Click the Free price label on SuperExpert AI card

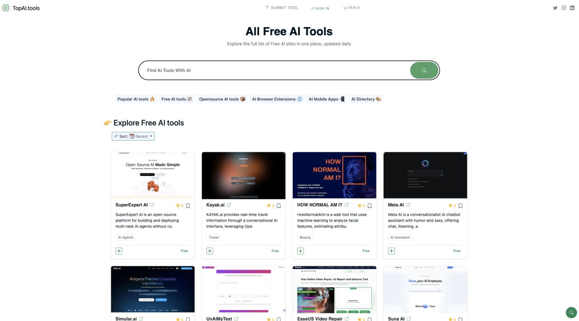[184, 251]
